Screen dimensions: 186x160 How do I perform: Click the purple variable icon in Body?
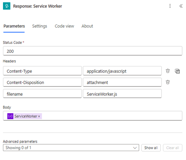[10, 116]
